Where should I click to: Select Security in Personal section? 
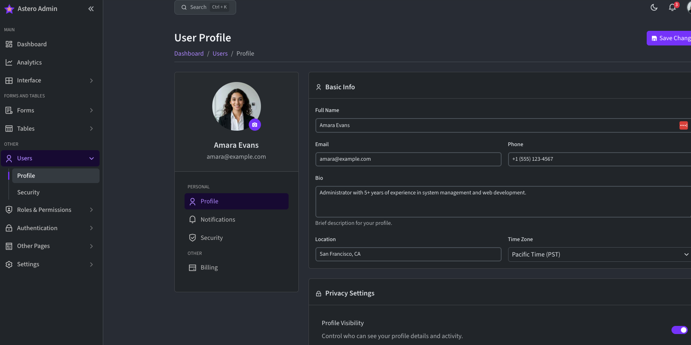[237, 238]
